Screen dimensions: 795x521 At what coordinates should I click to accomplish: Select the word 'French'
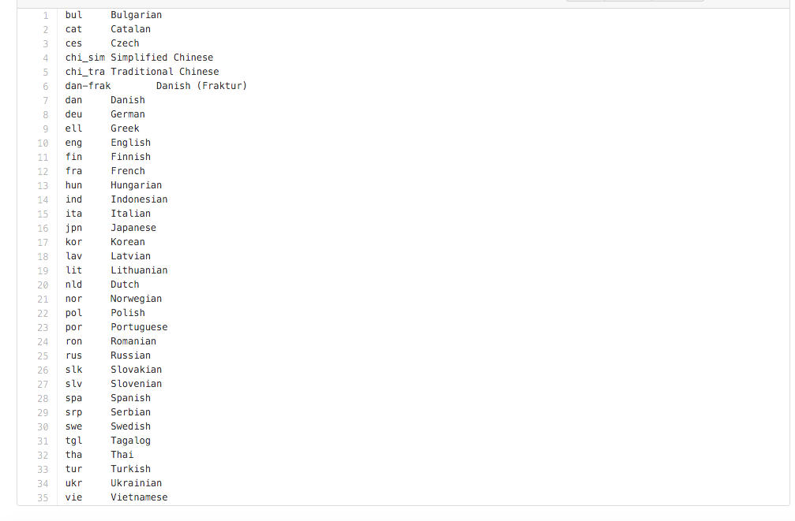128,171
